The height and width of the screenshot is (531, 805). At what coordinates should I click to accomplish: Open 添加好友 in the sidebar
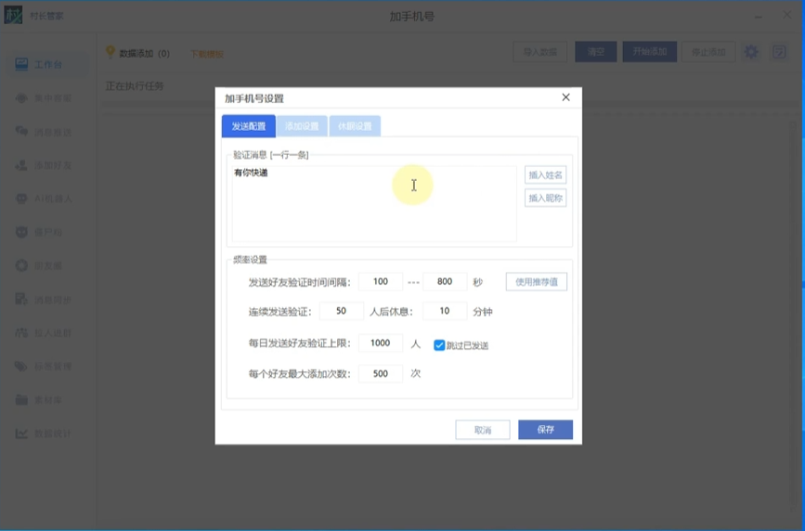(x=43, y=165)
